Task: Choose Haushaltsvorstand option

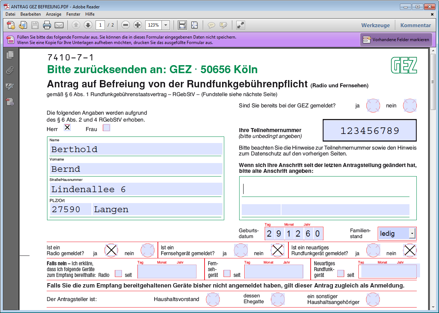Action: (213, 300)
